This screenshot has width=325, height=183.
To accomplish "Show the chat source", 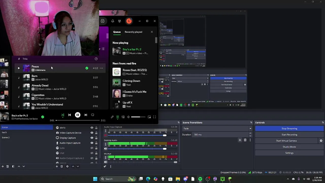I will [x=92, y=153].
